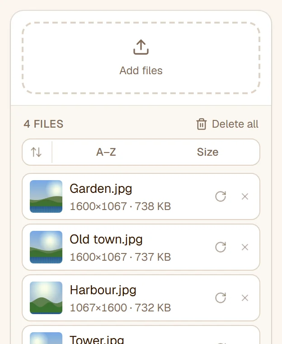Screen dimensions: 282x344
Task: Select the Harbour.jpg file name
Action: (103, 290)
